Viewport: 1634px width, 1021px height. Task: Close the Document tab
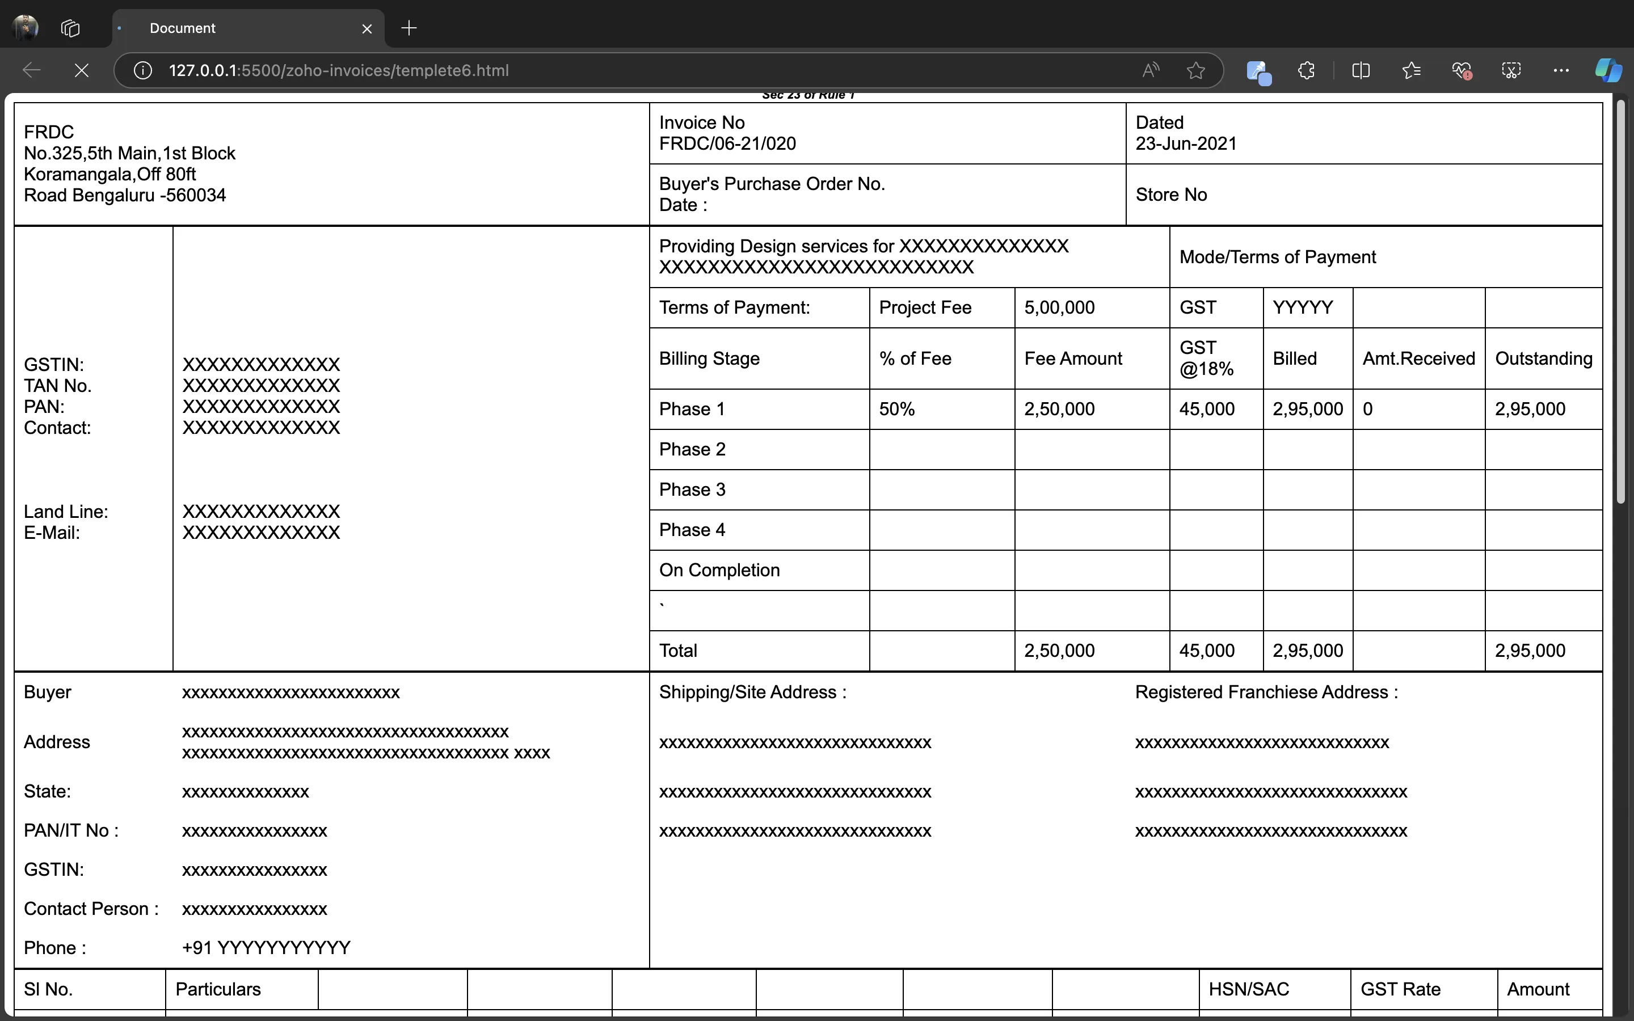pyautogui.click(x=367, y=28)
